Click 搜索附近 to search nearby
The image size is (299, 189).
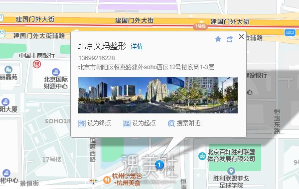point(184,123)
